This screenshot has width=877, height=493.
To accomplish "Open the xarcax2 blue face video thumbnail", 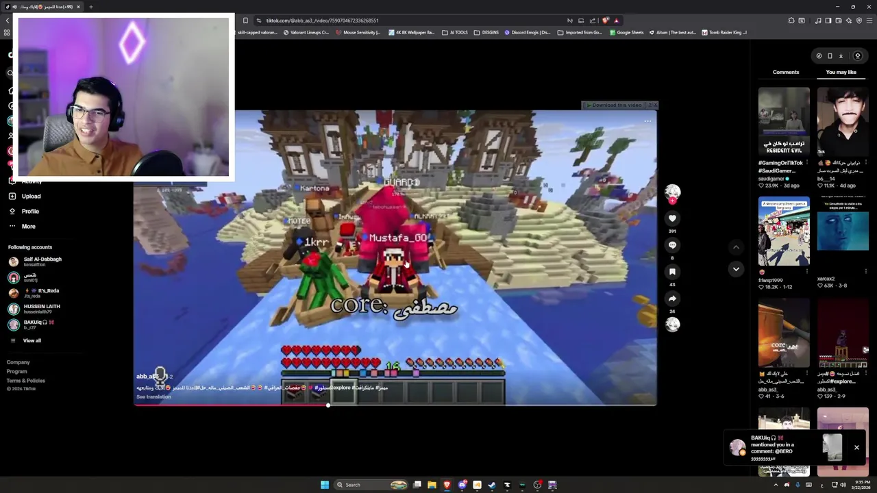I will tap(843, 231).
